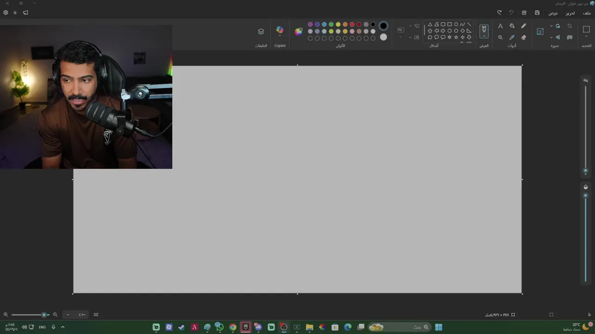Image resolution: width=595 pixels, height=334 pixels.
Task: Expand the Brushes dropdown chevron
Action: 484,36
